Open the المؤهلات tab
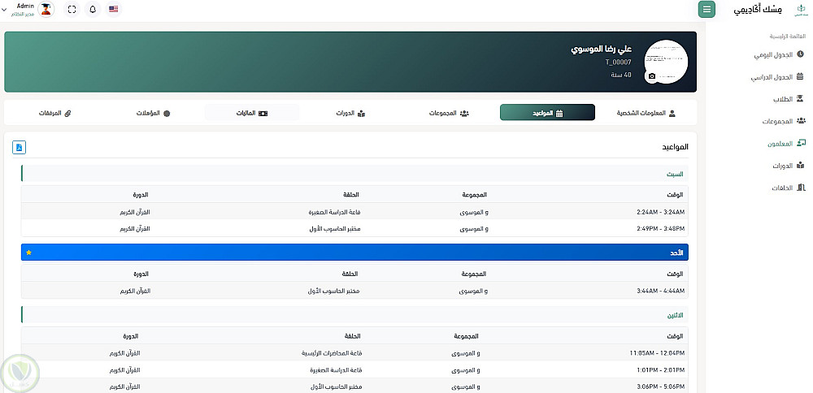The width and height of the screenshot is (813, 393). (153, 113)
